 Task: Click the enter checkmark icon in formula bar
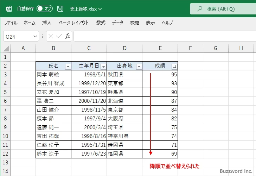[x=59, y=36]
